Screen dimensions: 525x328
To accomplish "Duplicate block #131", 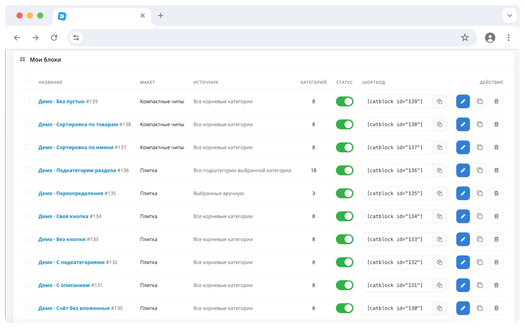I will (480, 285).
